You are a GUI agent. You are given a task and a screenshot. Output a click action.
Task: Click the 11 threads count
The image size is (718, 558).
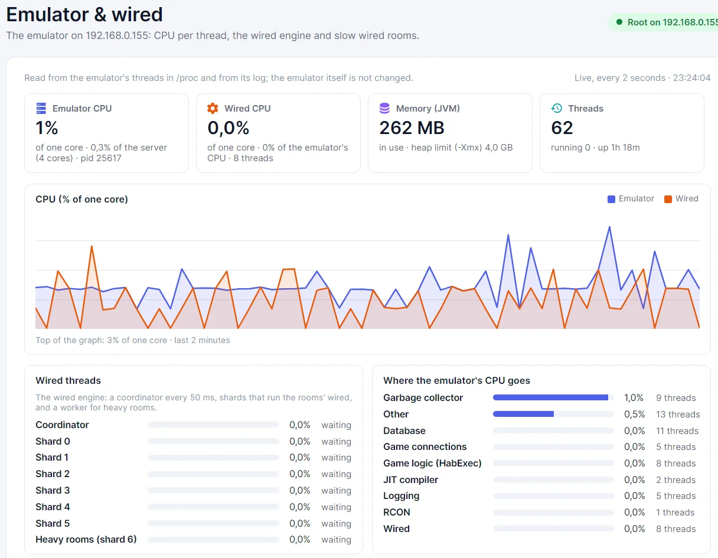(677, 431)
